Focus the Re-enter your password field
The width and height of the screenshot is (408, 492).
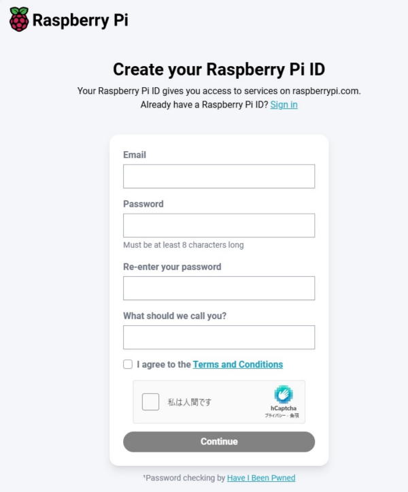[x=219, y=288]
